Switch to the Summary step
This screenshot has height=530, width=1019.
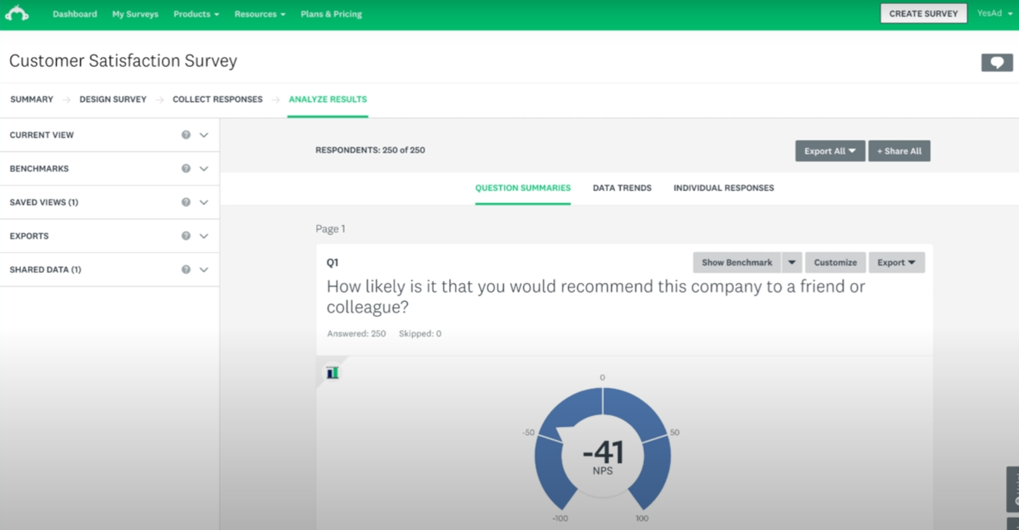[32, 99]
